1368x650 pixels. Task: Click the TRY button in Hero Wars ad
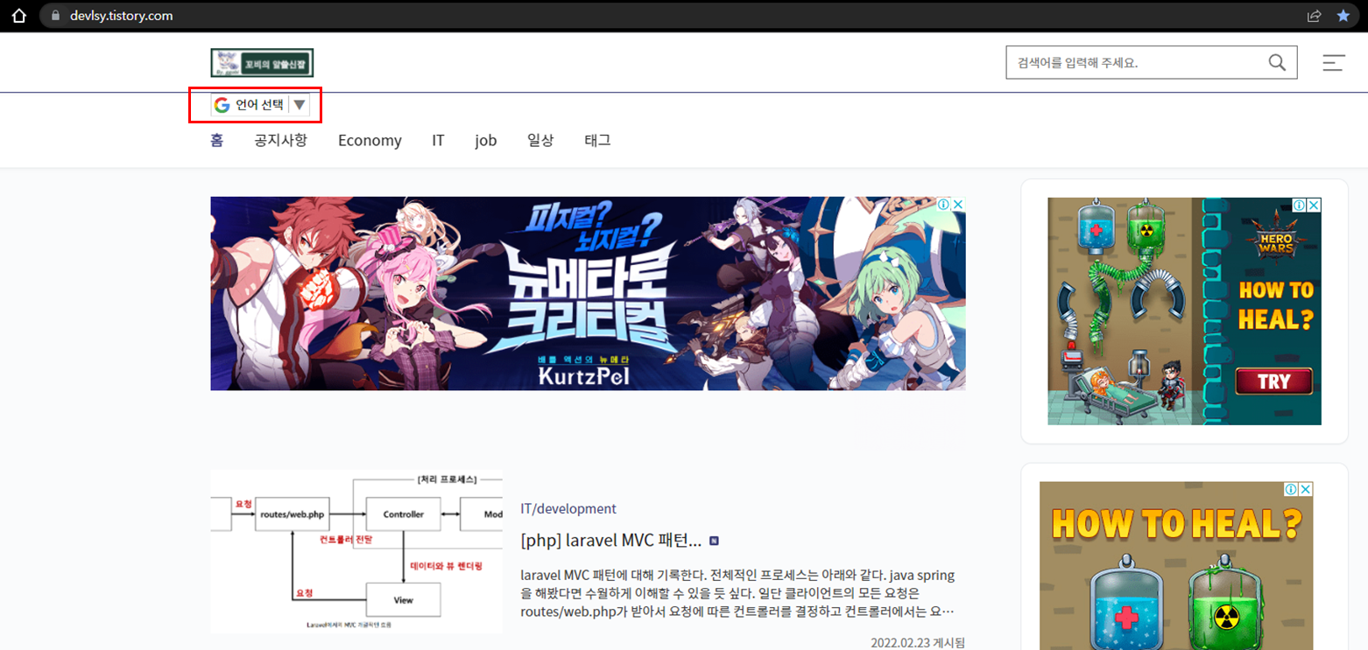pos(1273,381)
